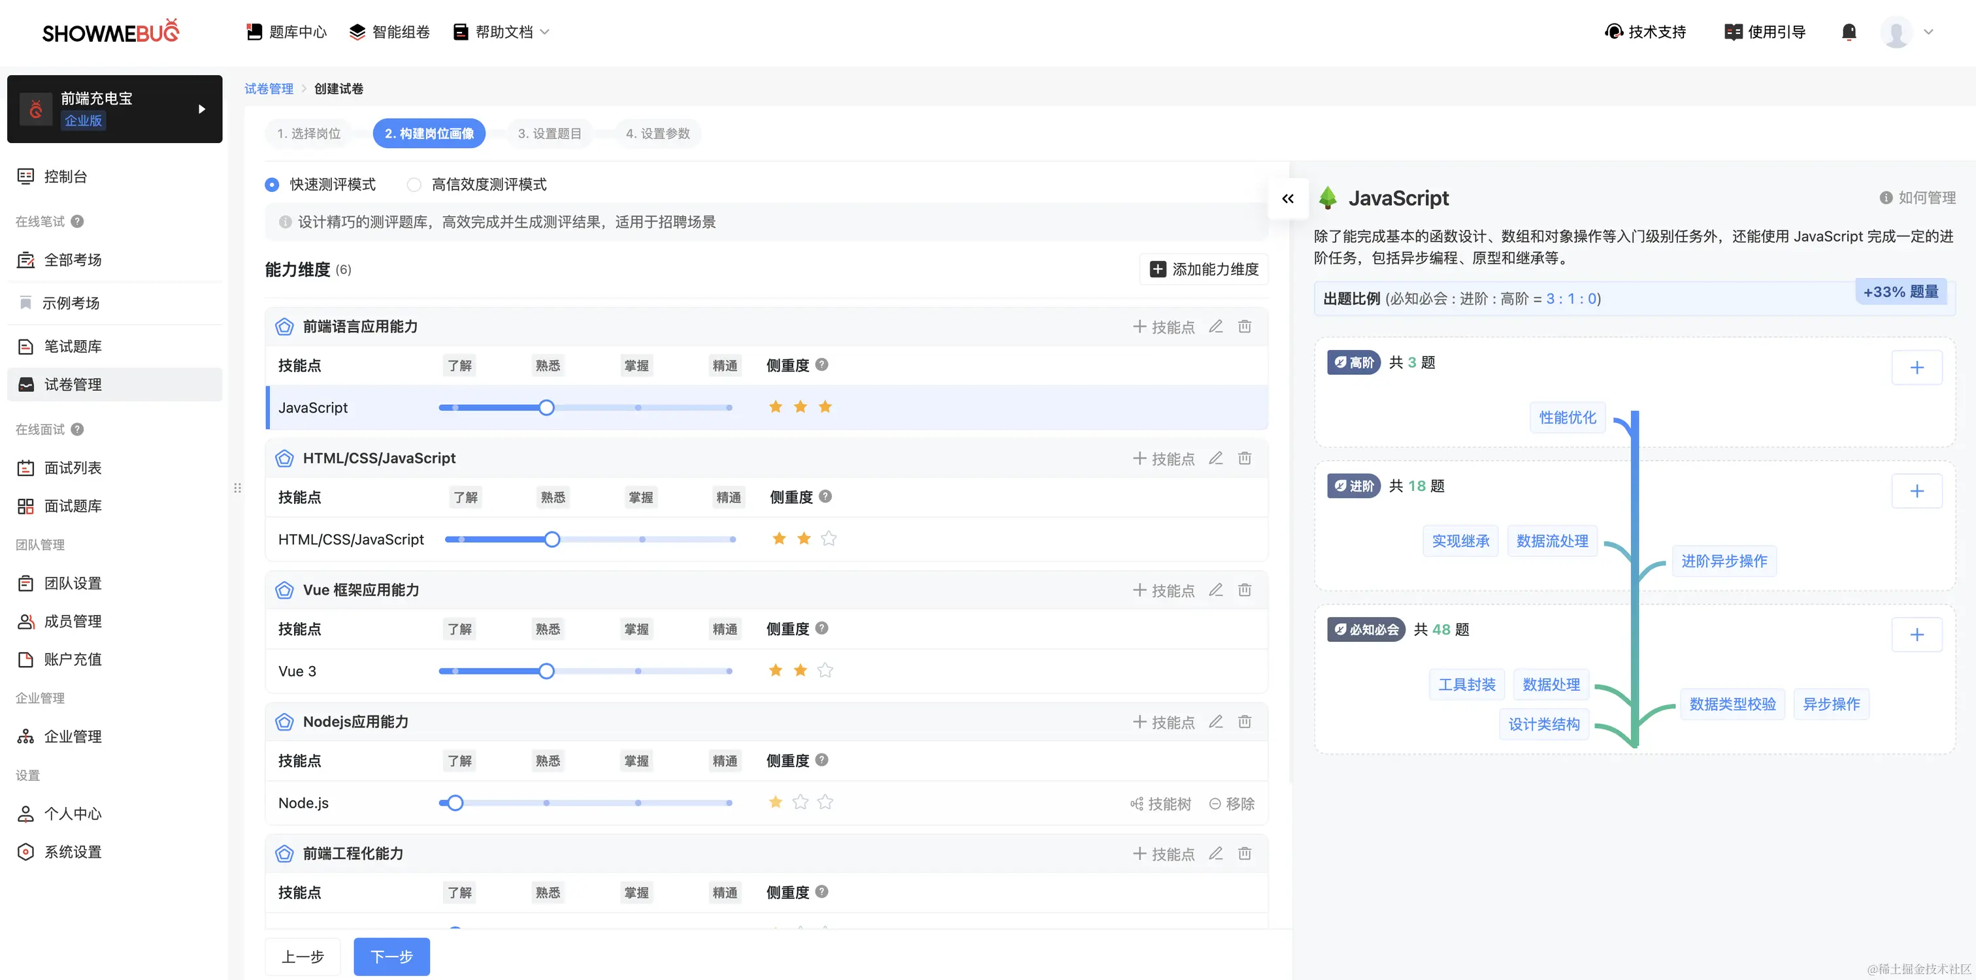Screen dimensions: 1976x980
Task: Delete the 前端语言应用能力 dimension via trash icon
Action: coord(1244,326)
